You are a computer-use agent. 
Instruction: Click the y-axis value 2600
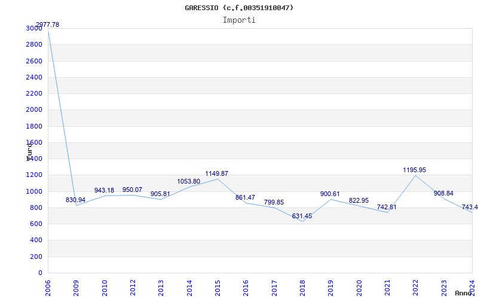[34, 61]
